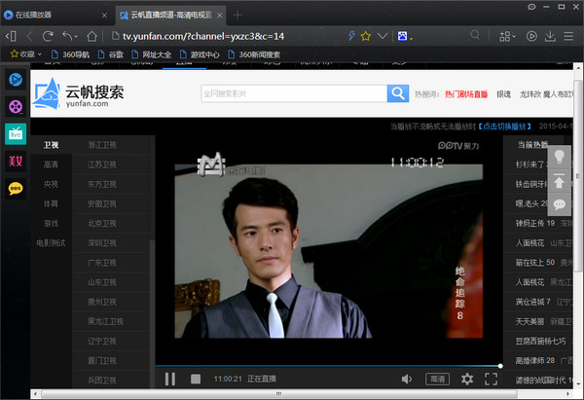This screenshot has height=400, width=584.
Task: Select the 央视 channel category
Action: click(x=51, y=184)
